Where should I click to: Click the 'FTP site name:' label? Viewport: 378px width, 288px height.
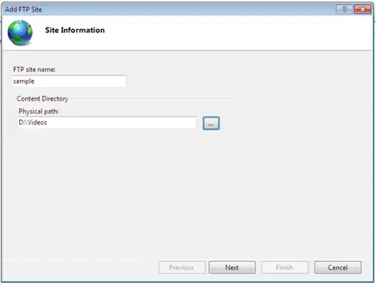click(x=35, y=69)
